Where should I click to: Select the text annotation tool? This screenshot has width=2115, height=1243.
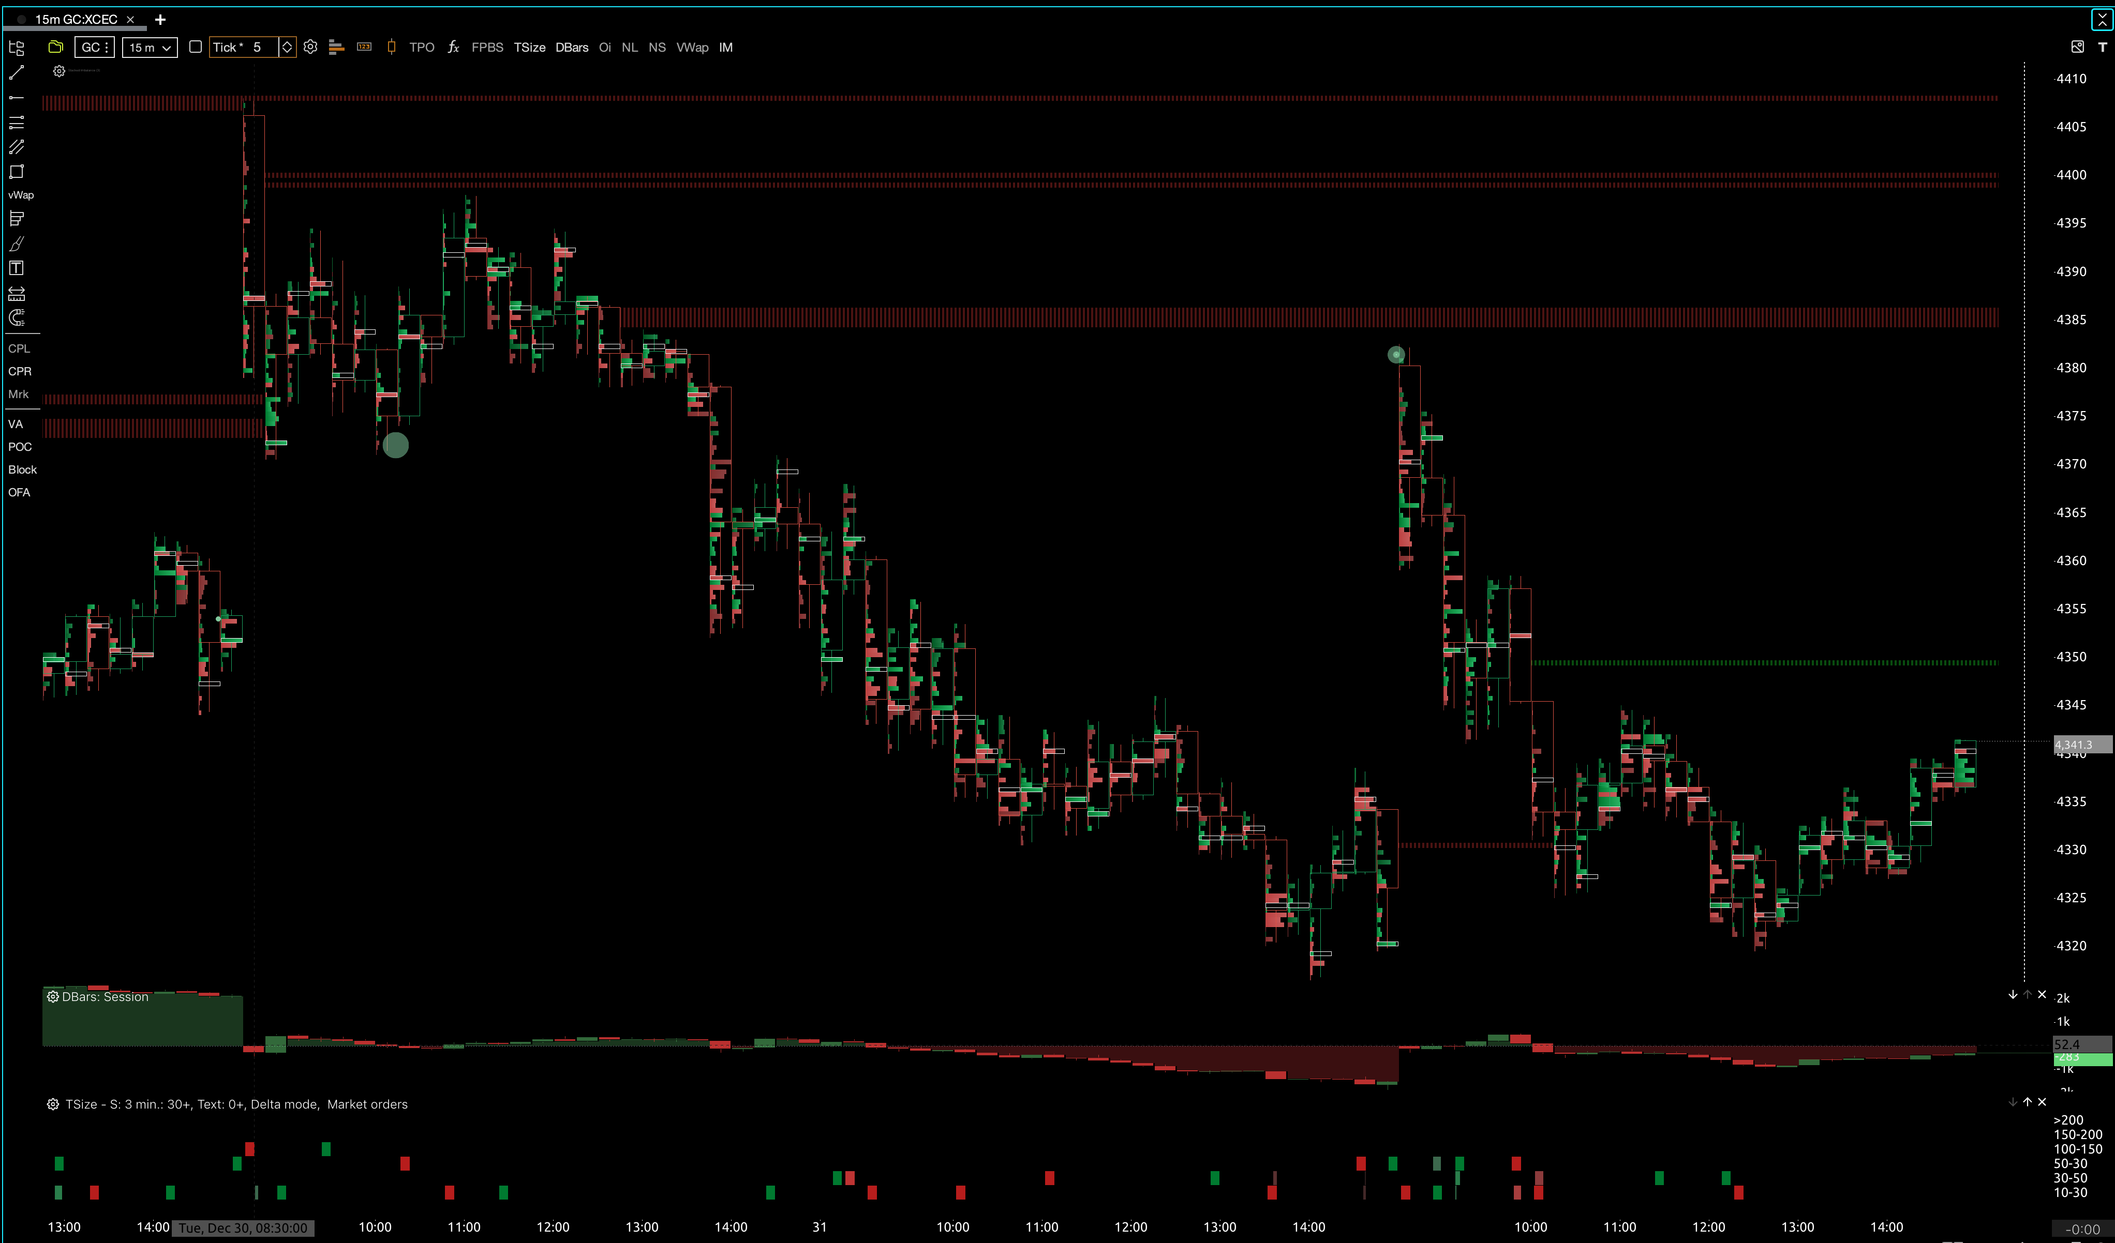tap(16, 268)
